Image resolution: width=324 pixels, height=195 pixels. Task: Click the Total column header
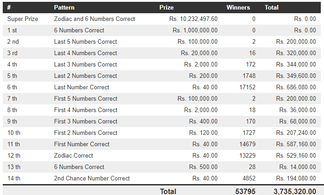(272, 8)
